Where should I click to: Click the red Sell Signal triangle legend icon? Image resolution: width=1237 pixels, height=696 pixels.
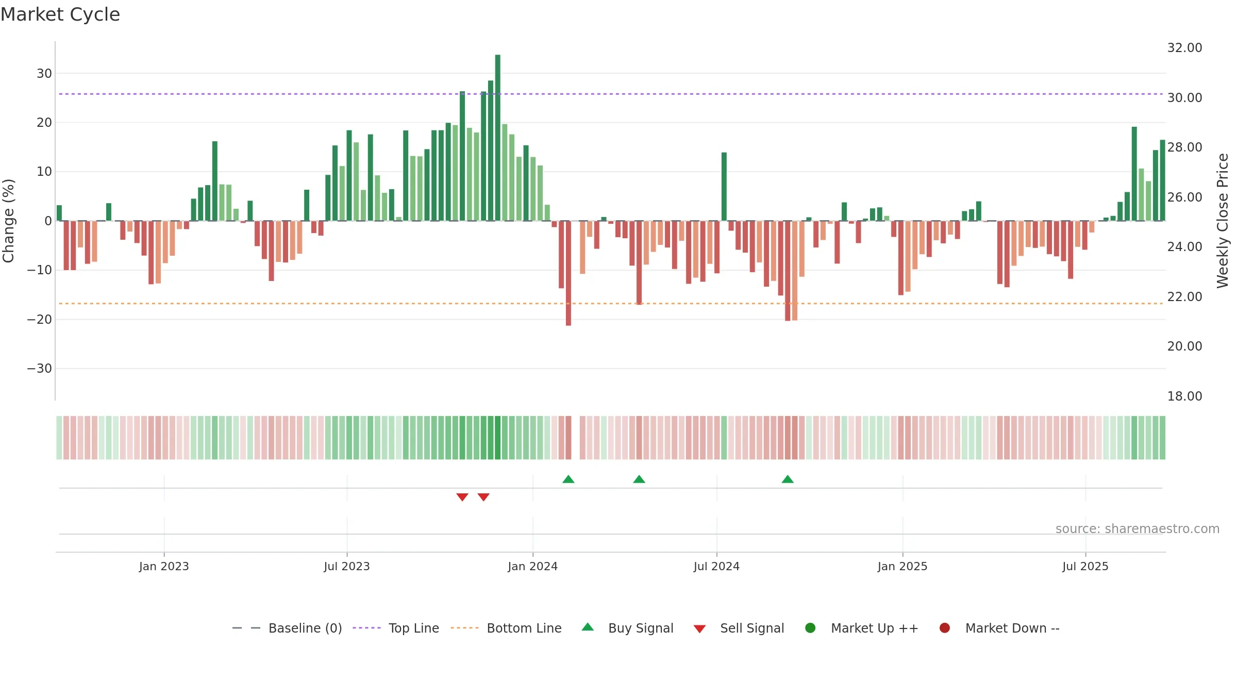pos(699,629)
